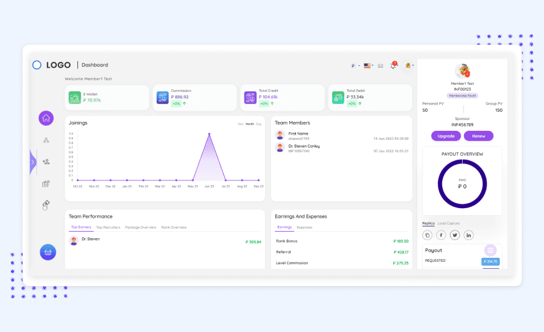
Task: Click the E-Wallet amount P 70.97k
Action: [92, 100]
